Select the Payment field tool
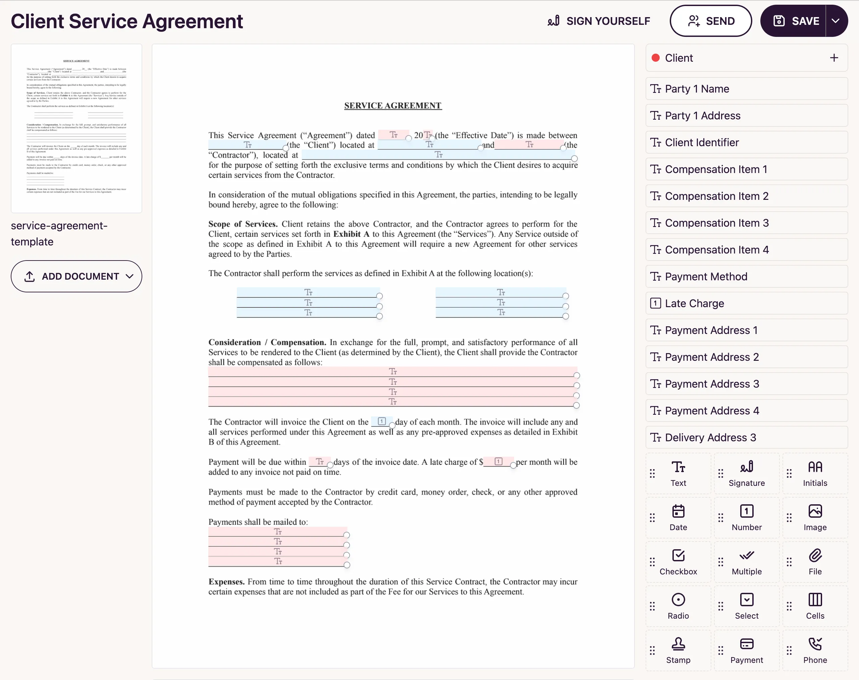This screenshot has width=859, height=680. click(x=747, y=650)
